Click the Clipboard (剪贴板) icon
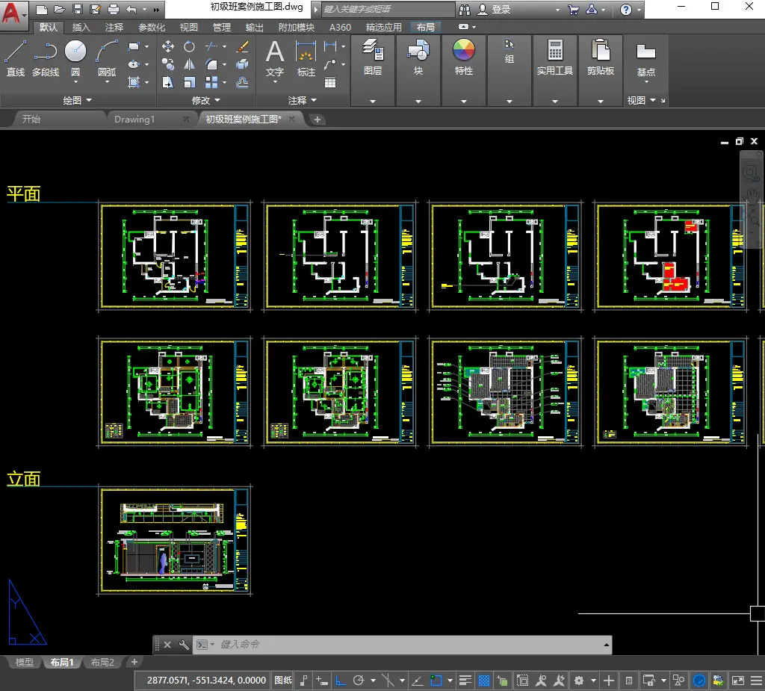This screenshot has height=691, width=765. (601, 58)
